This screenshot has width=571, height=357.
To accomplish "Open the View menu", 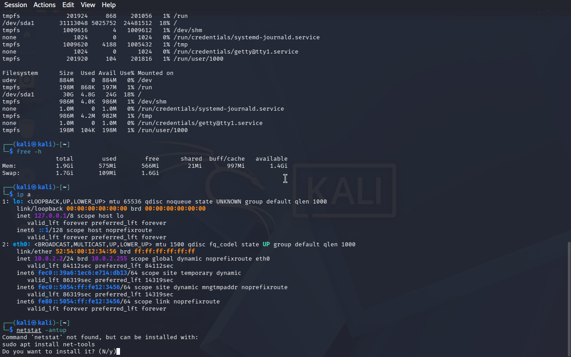I will (88, 5).
